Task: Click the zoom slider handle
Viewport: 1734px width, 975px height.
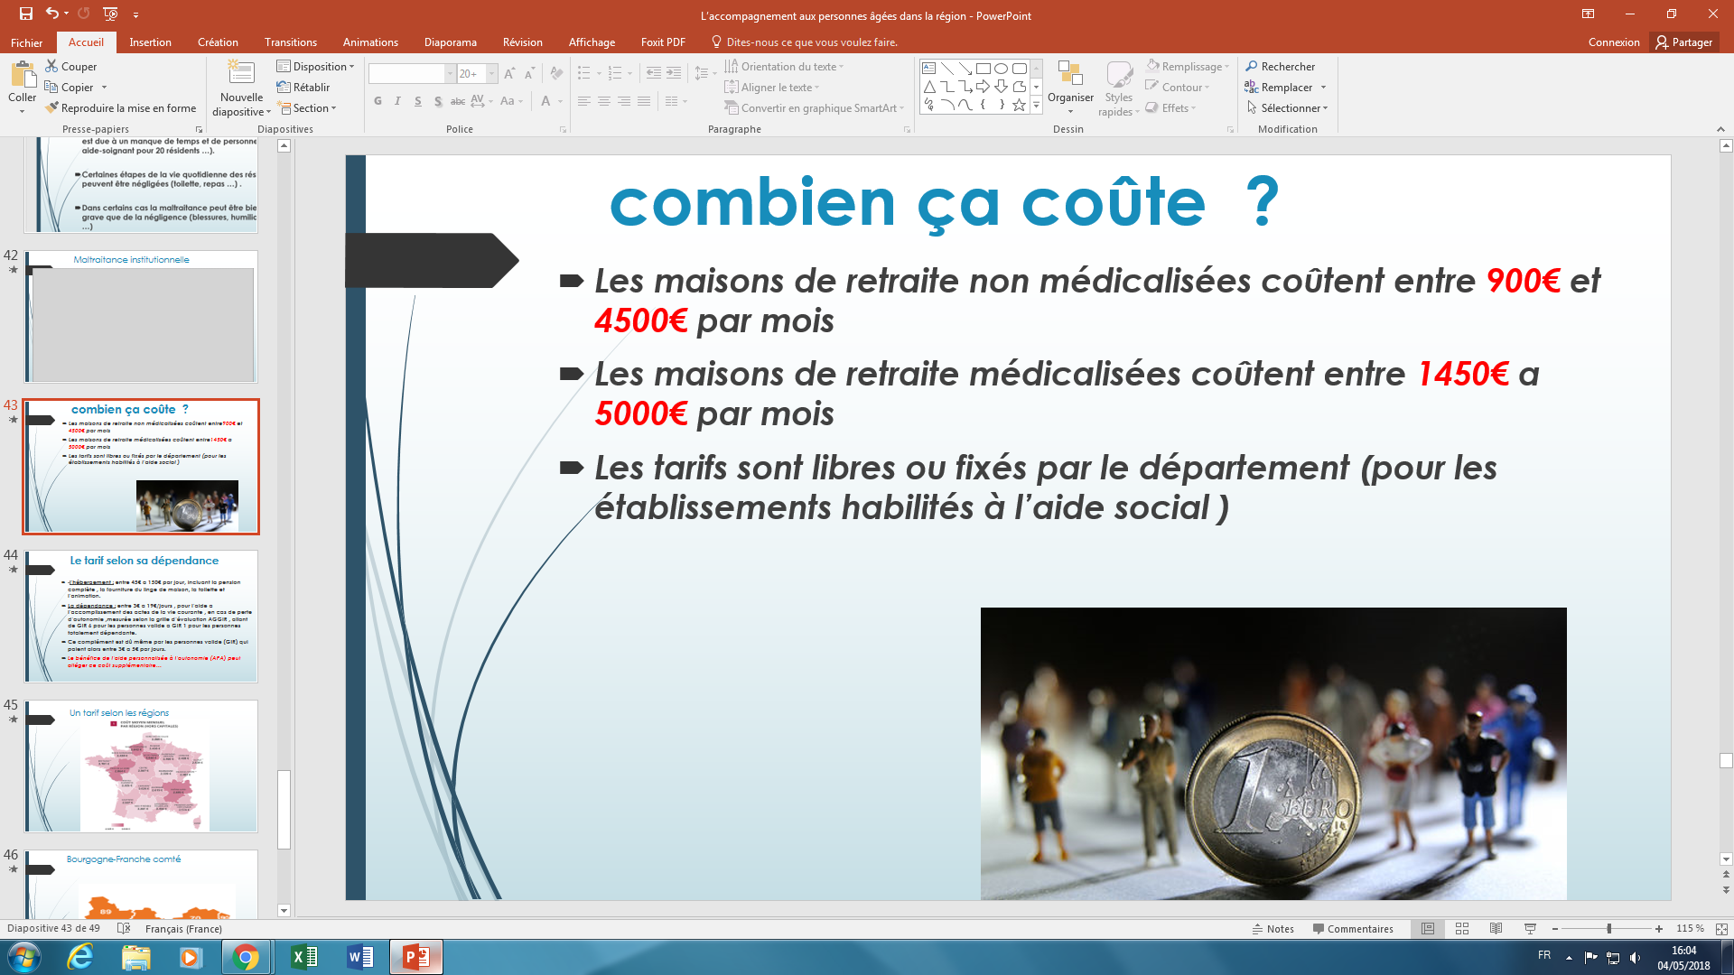Action: pyautogui.click(x=1608, y=928)
